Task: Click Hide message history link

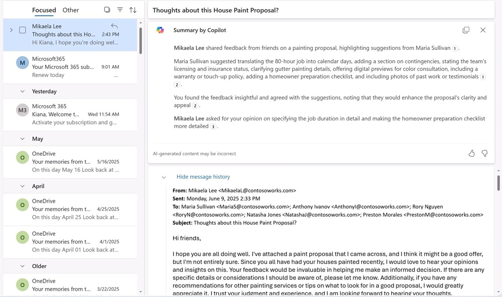Action: point(203,177)
